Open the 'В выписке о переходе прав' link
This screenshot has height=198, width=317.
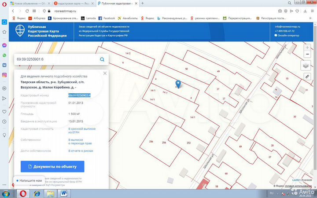[80, 141]
